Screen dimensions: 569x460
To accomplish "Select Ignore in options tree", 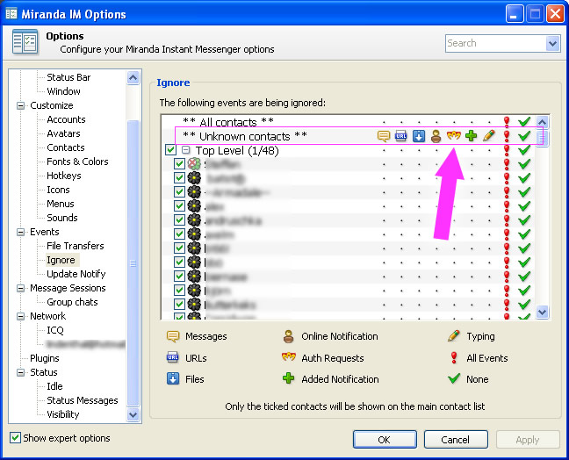I will (x=61, y=260).
